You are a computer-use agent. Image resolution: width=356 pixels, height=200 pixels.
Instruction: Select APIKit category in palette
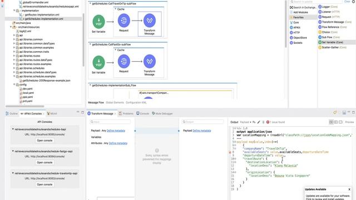295,27
